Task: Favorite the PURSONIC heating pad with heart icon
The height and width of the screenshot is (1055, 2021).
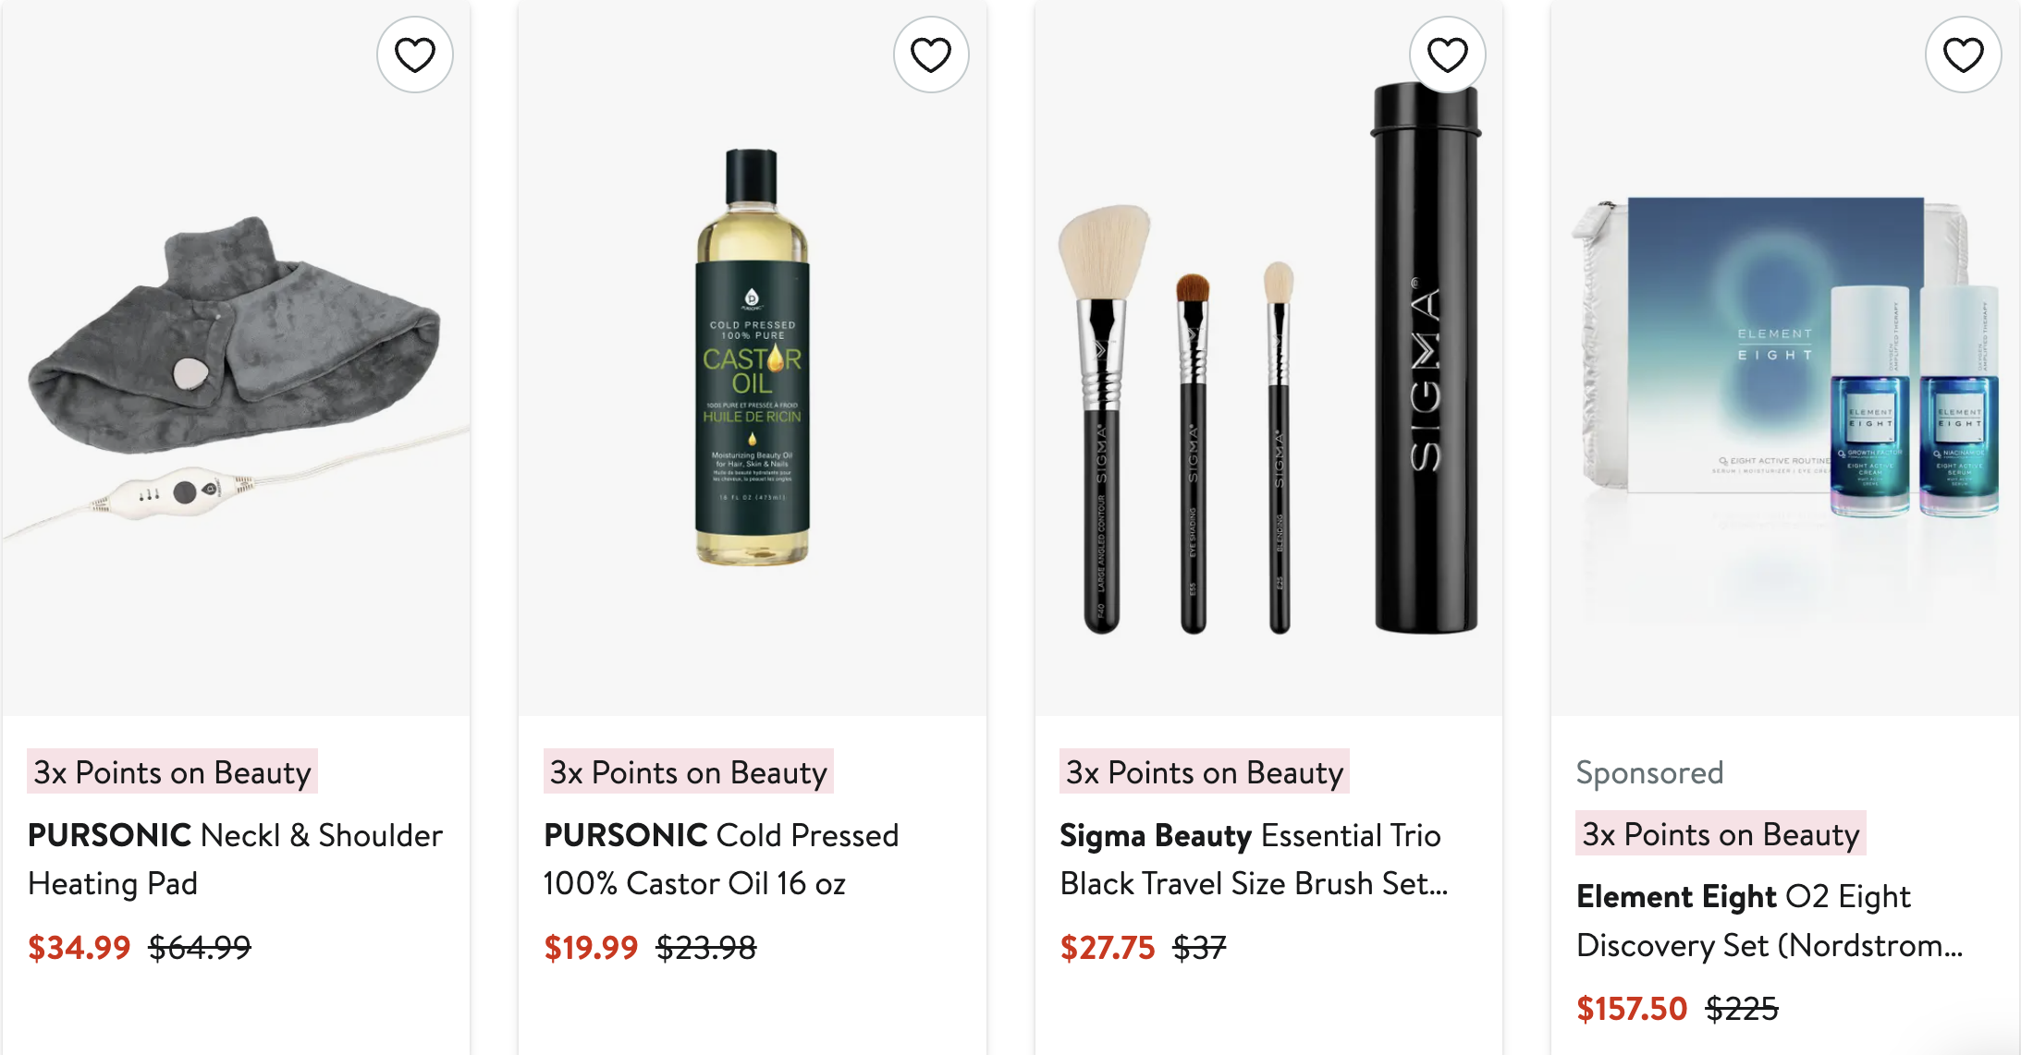Action: [415, 55]
